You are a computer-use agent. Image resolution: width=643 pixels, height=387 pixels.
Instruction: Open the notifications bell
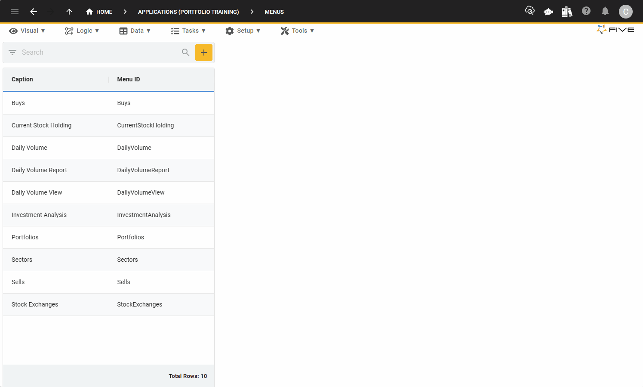pos(605,11)
